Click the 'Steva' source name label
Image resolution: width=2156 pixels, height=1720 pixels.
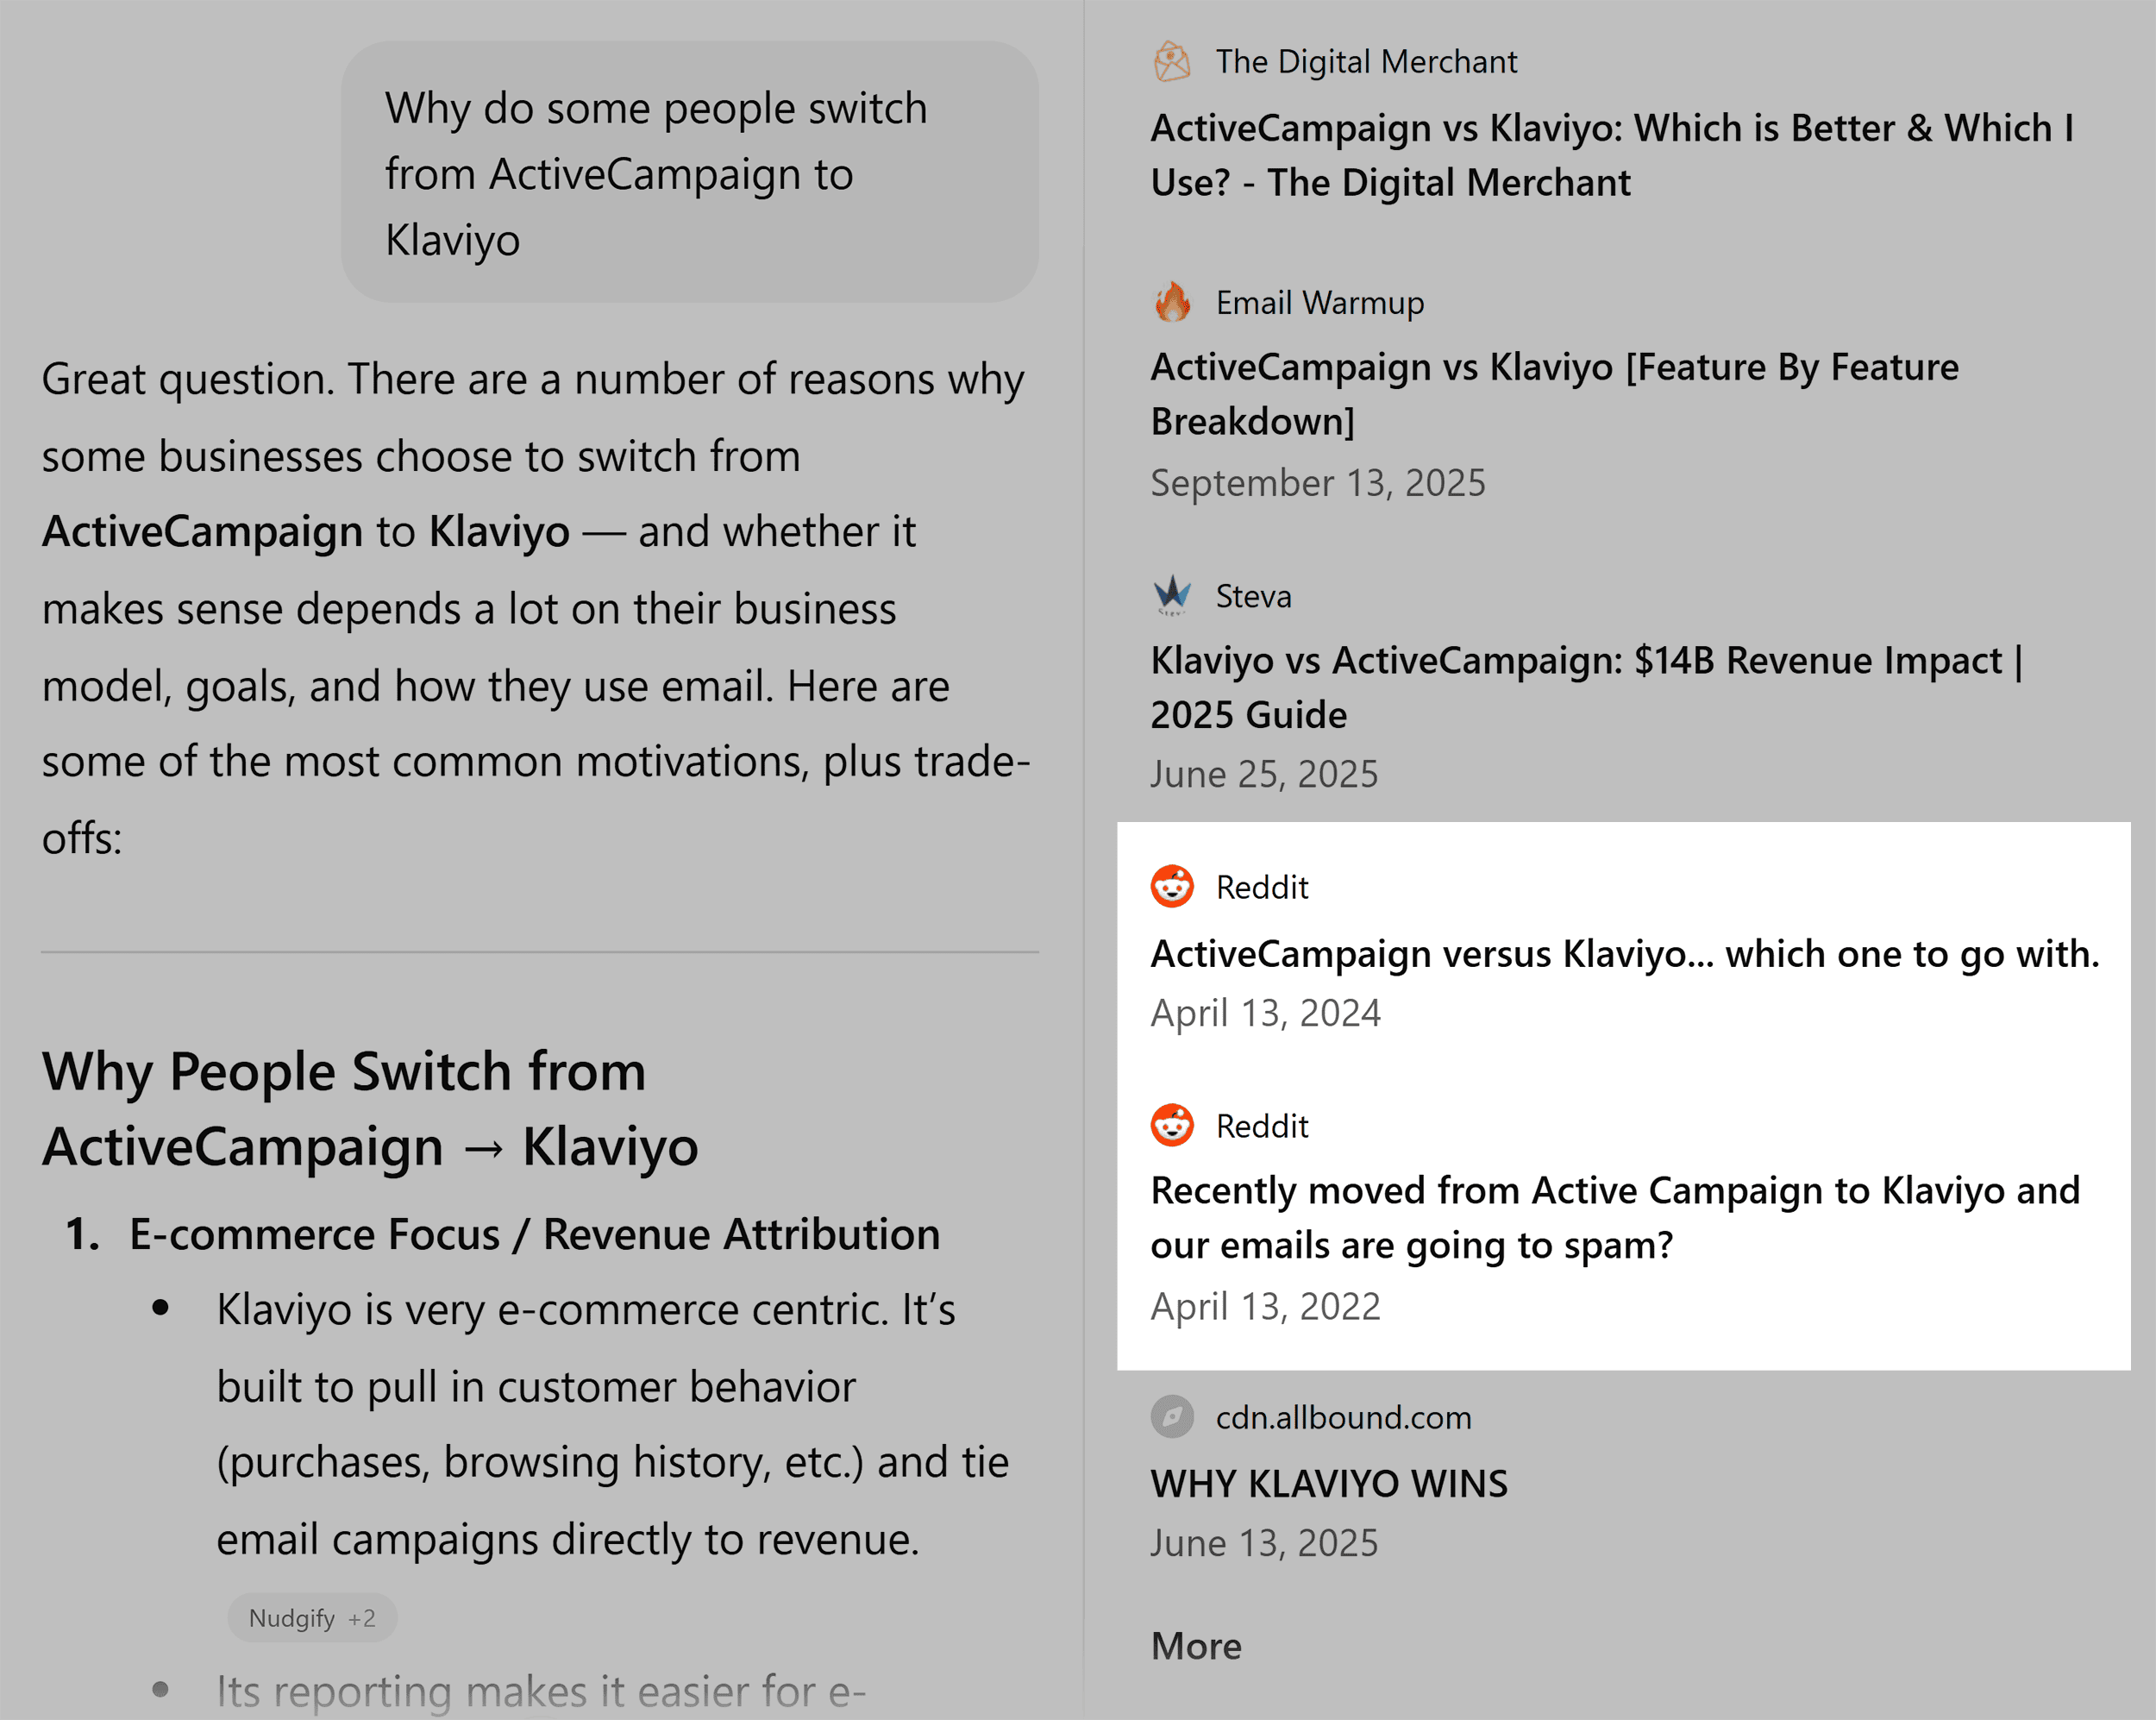pyautogui.click(x=1253, y=596)
